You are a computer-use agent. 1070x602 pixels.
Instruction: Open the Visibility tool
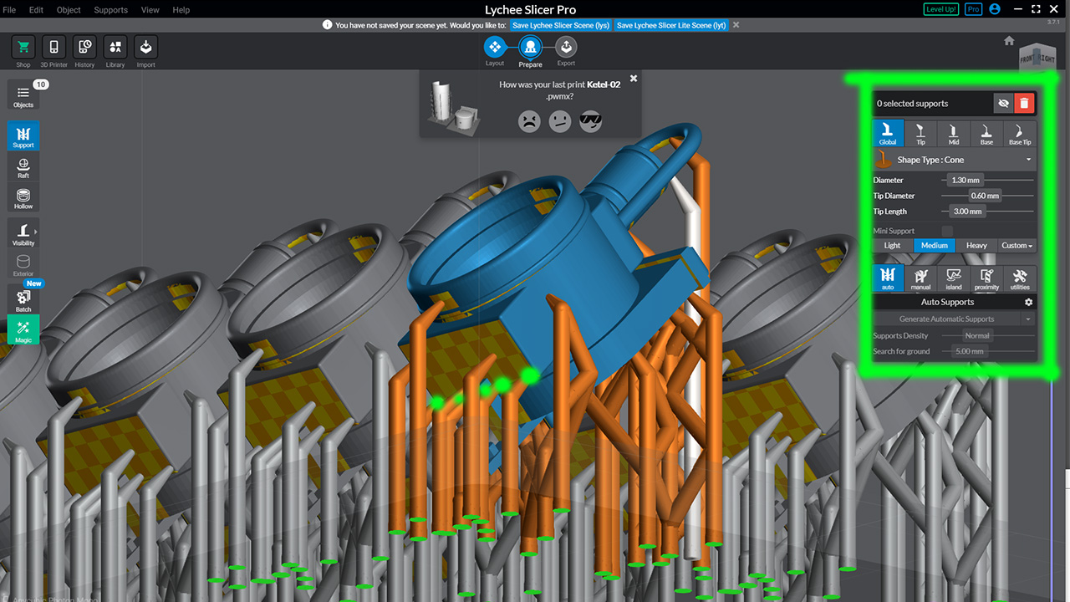click(23, 234)
